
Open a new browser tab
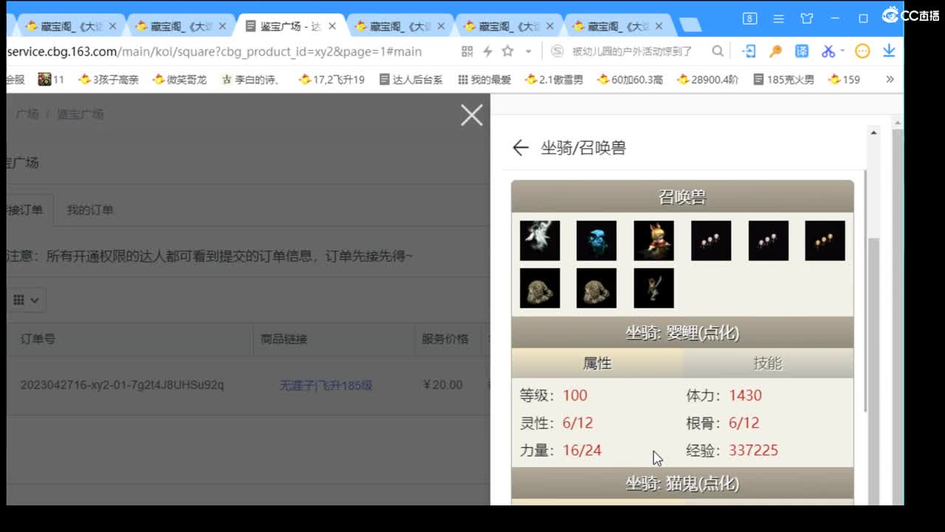(690, 26)
